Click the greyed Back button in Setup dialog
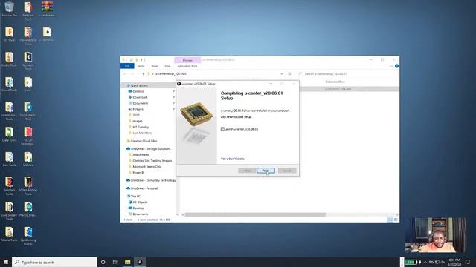Viewport: 476px width, 267px height. 247,171
